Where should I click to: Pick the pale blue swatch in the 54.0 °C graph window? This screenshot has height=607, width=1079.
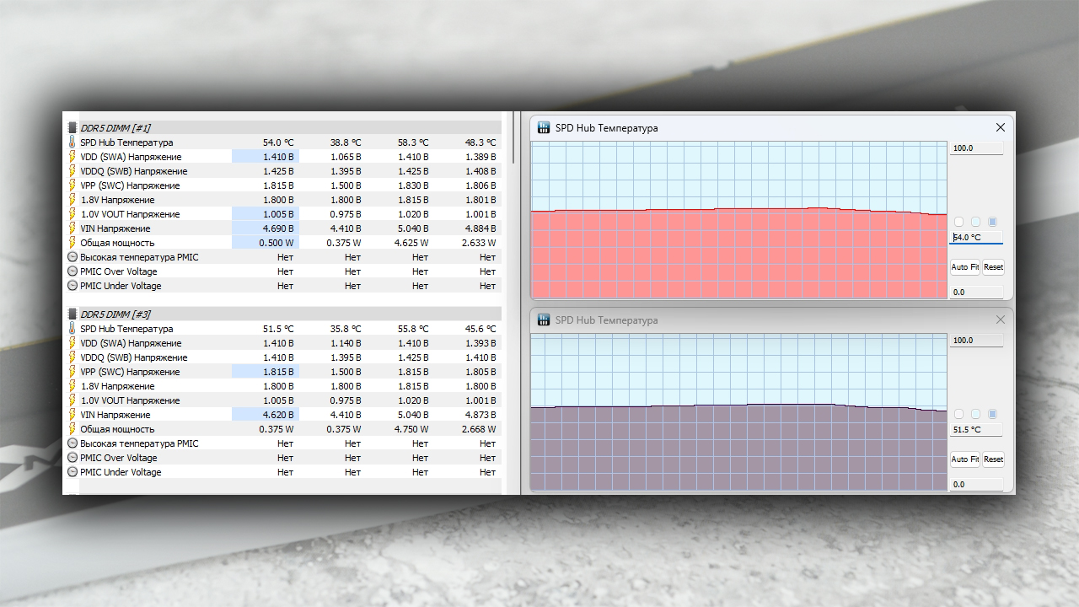pos(975,222)
